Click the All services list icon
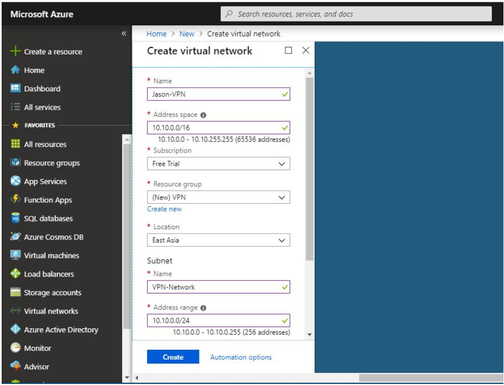 tap(15, 107)
